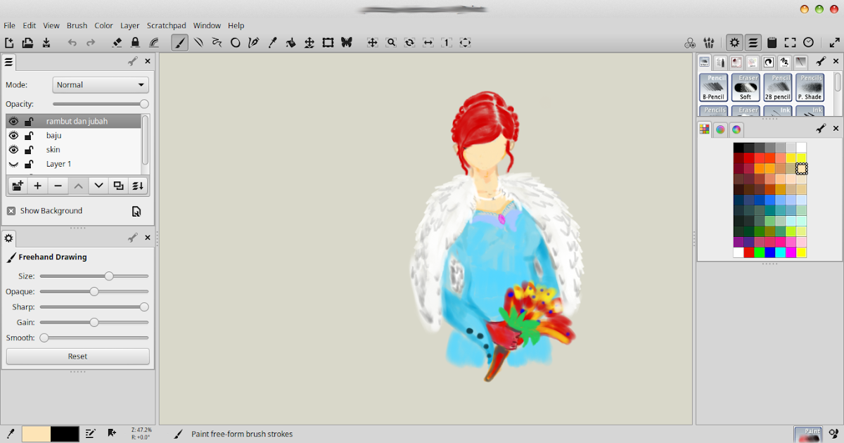Switch to the HSV color wheel tab
The width and height of the screenshot is (844, 443).
click(720, 129)
